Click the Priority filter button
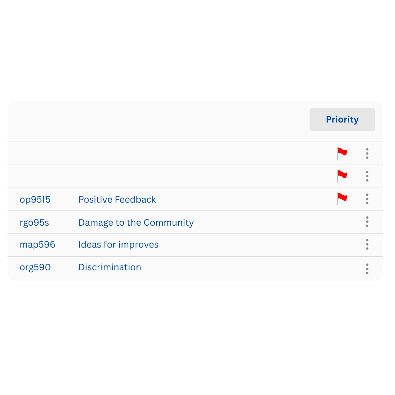 [x=342, y=119]
